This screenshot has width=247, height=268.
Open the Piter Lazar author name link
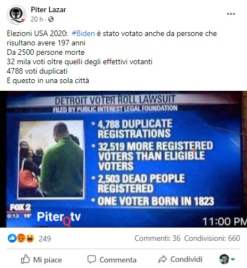coord(48,9)
